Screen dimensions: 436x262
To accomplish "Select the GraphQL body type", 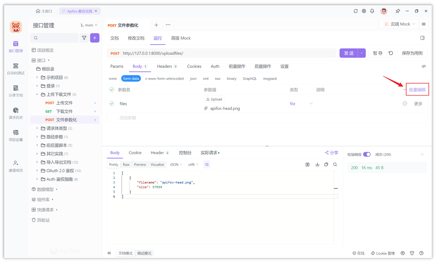I will coord(250,79).
